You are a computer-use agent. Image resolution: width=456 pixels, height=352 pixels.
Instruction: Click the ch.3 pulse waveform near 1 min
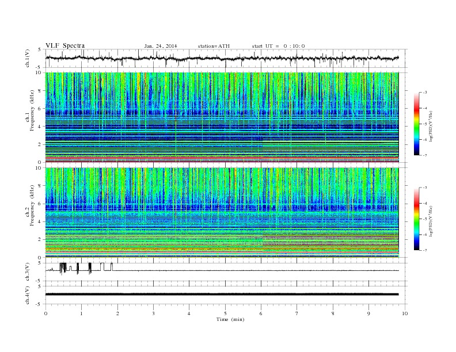pos(78,269)
